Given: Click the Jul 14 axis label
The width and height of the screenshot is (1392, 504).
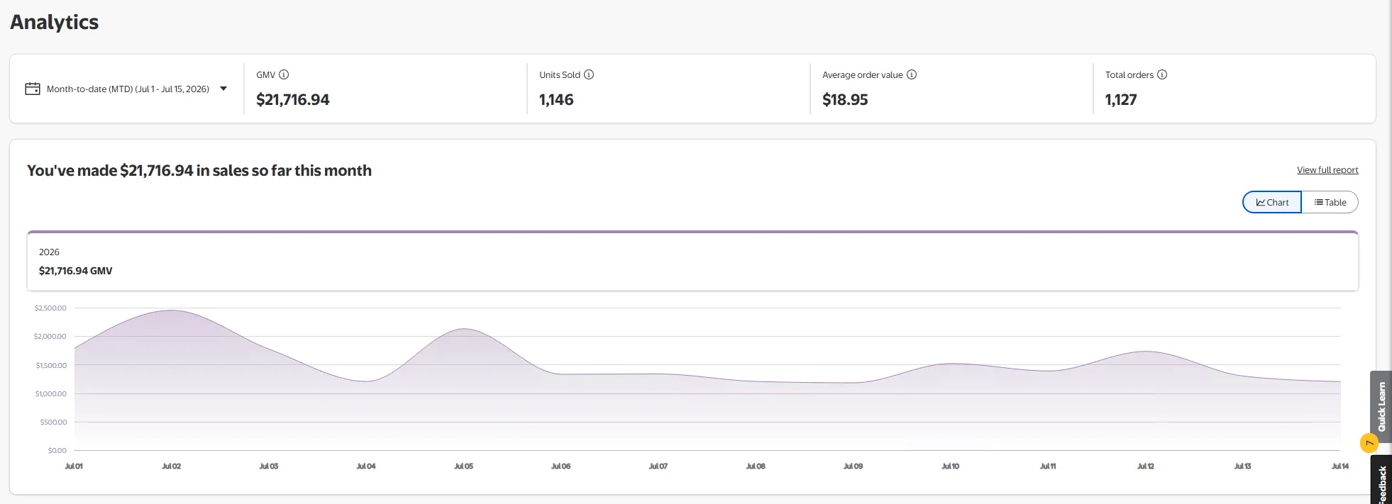Looking at the screenshot, I should click(x=1340, y=466).
